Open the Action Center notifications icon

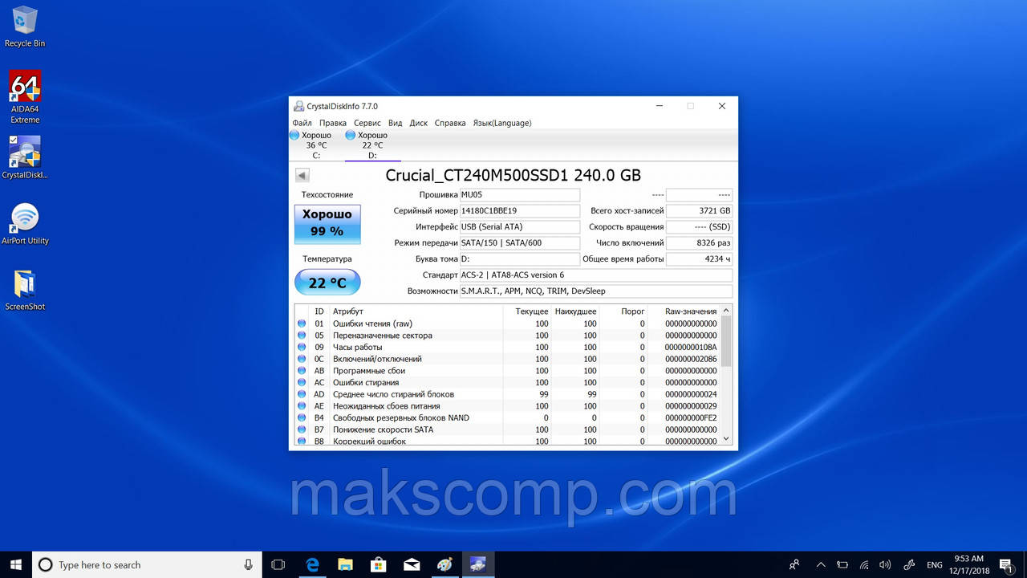[1005, 564]
